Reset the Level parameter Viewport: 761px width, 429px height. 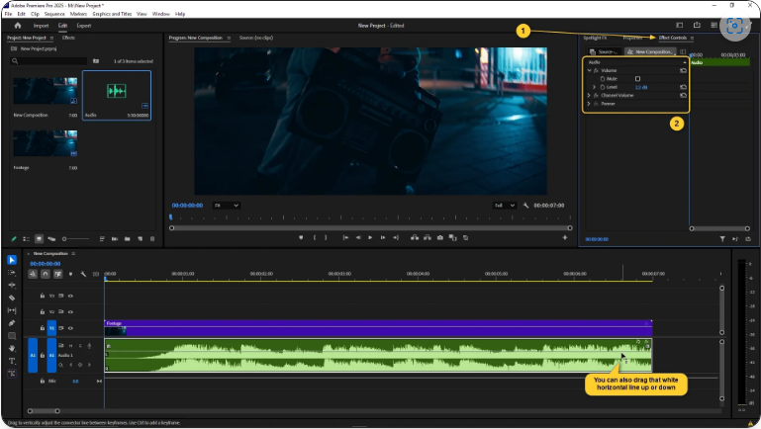click(x=683, y=87)
